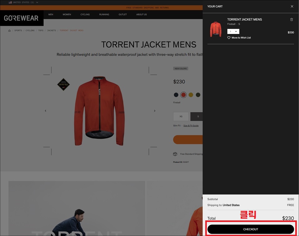This screenshot has height=236, width=299.
Task: Open the OUTLET menu
Action: pyautogui.click(x=123, y=15)
